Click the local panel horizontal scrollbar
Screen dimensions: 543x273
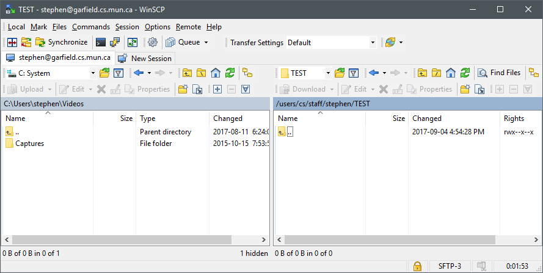click(x=122, y=239)
